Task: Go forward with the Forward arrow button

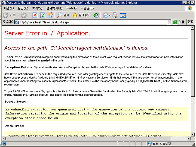Action: [x=24, y=15]
